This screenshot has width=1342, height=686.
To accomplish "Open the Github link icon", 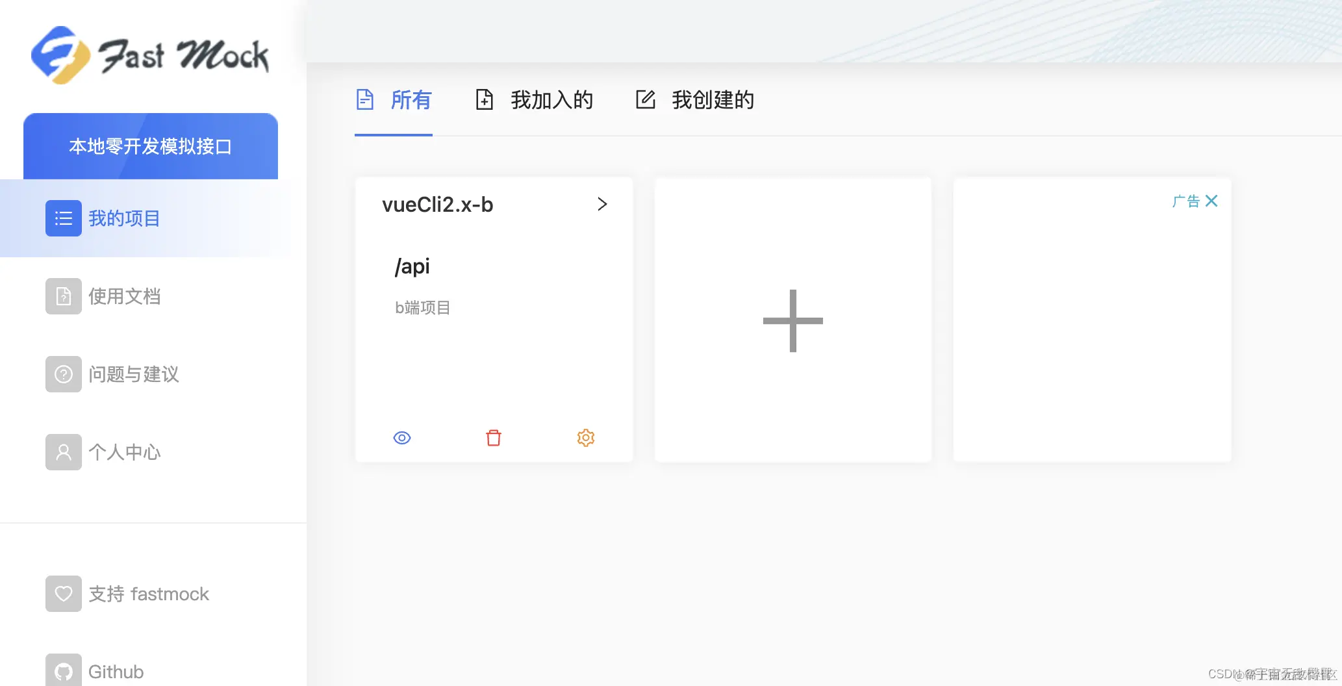I will click(63, 670).
